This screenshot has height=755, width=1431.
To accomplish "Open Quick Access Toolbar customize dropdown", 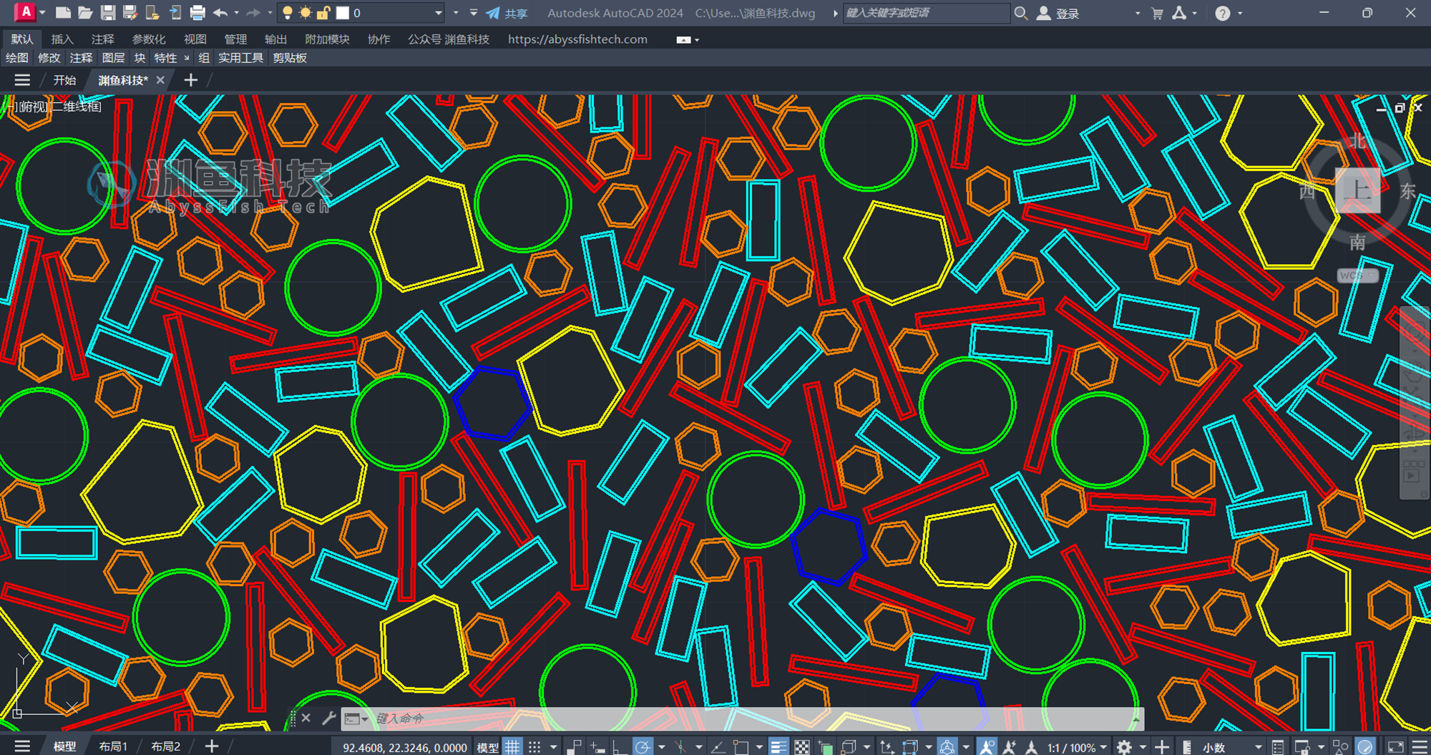I will click(473, 13).
